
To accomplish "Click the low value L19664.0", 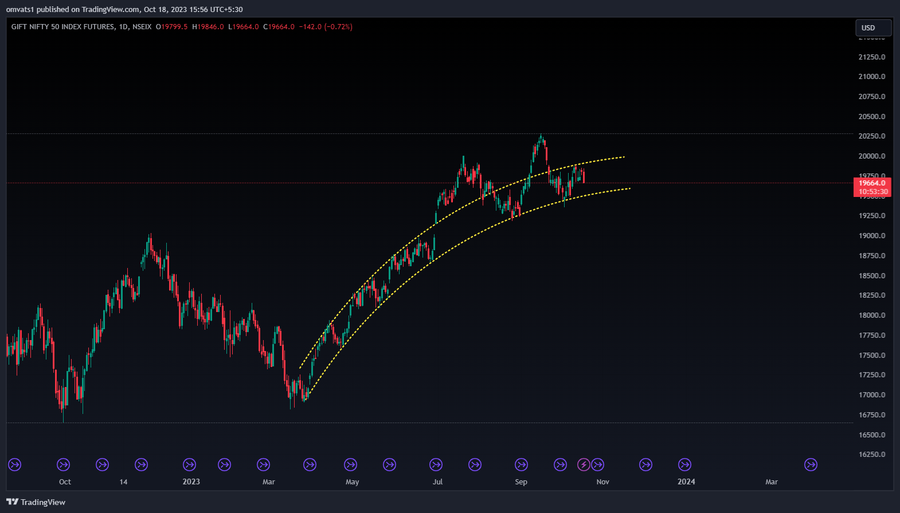I will tap(244, 27).
